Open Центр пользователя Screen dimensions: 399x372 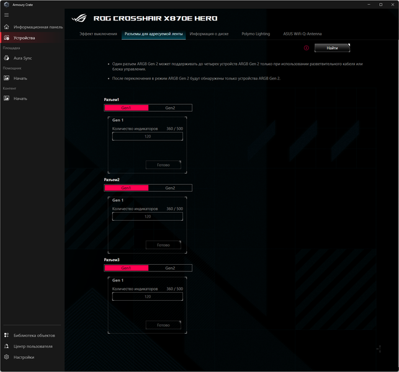coord(32,346)
